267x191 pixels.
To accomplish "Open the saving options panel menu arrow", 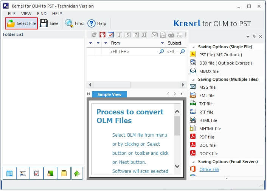I will [x=248, y=37].
